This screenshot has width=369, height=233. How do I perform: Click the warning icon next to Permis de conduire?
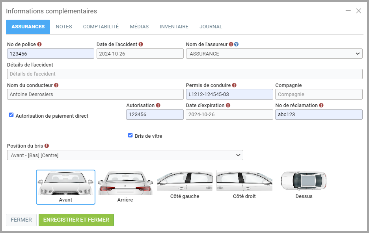click(x=234, y=85)
